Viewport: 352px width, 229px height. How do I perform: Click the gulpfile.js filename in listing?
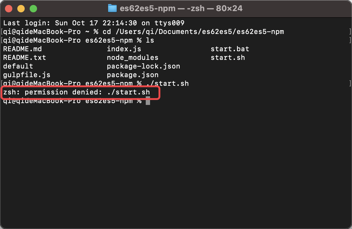point(27,75)
